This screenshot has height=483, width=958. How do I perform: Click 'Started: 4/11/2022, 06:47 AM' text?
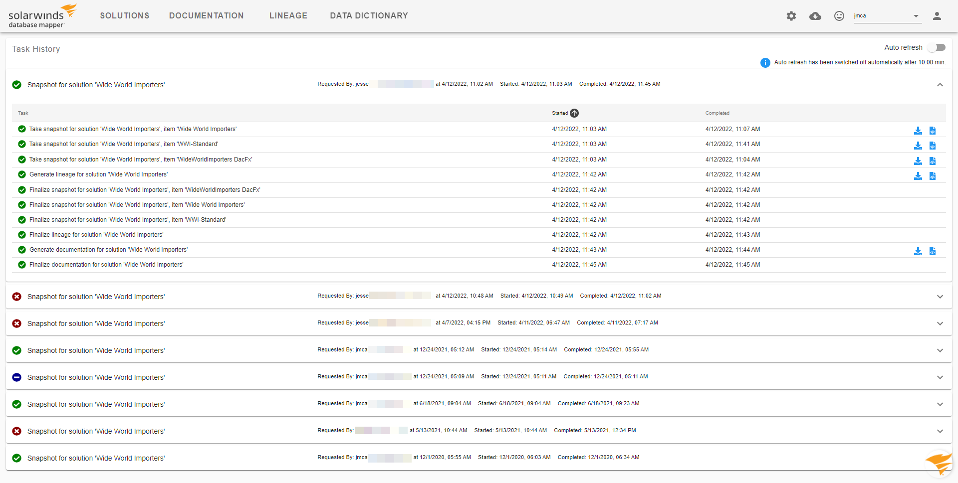[x=533, y=322]
